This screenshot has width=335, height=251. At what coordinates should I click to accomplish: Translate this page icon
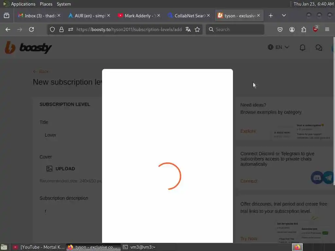tap(188, 29)
